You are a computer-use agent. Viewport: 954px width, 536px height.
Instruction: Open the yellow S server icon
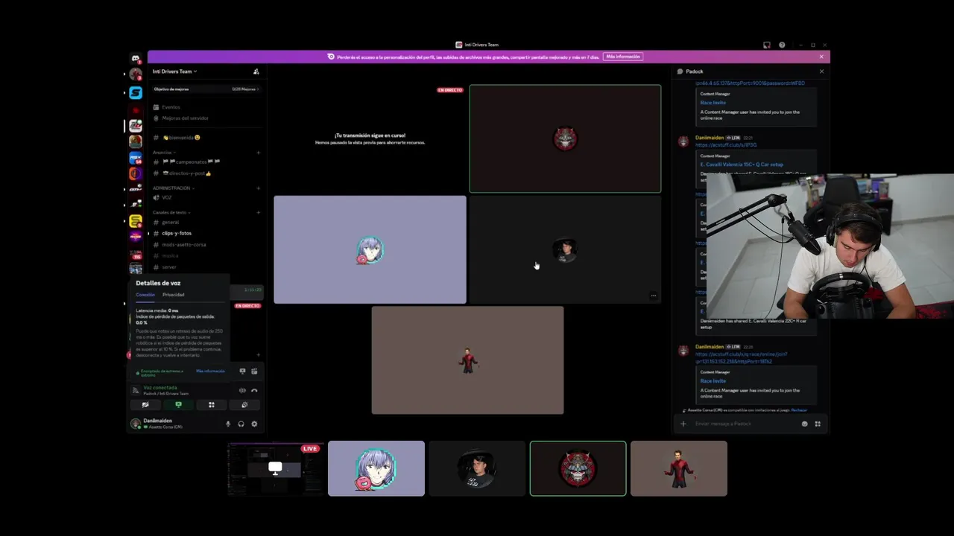point(136,221)
